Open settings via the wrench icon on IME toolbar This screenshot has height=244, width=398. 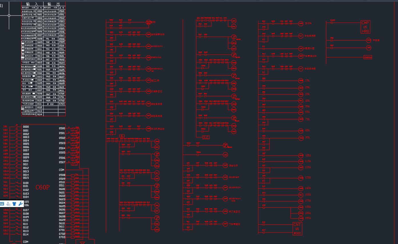click(20, 204)
